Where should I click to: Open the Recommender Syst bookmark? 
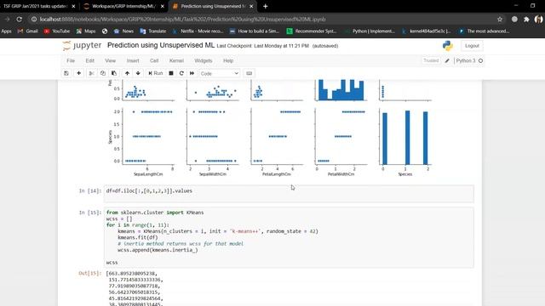pos(312,31)
